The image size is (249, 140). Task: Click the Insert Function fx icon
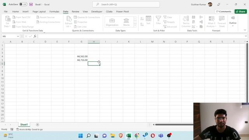pos(35,36)
